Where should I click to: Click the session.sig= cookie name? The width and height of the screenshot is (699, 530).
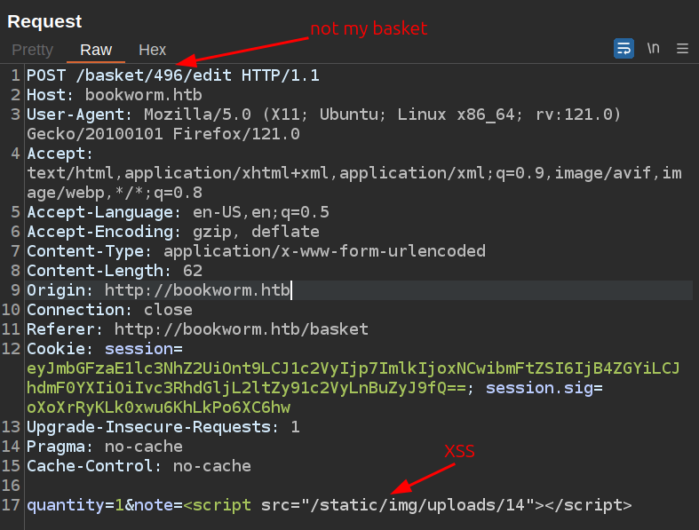pos(544,388)
